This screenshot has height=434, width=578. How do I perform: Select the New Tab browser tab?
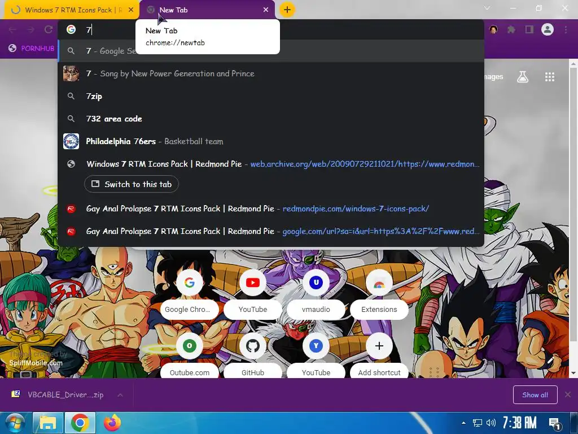click(207, 10)
